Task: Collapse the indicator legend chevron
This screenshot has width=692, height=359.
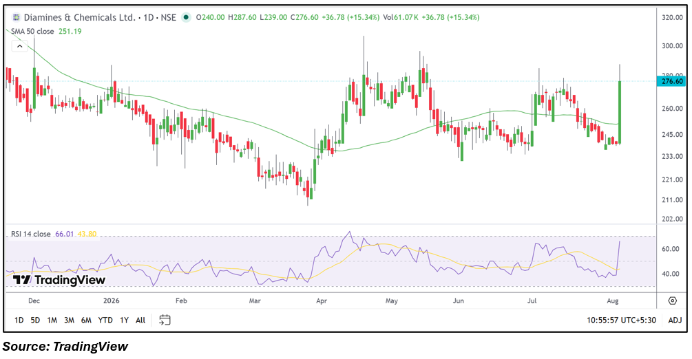Action: pyautogui.click(x=19, y=46)
